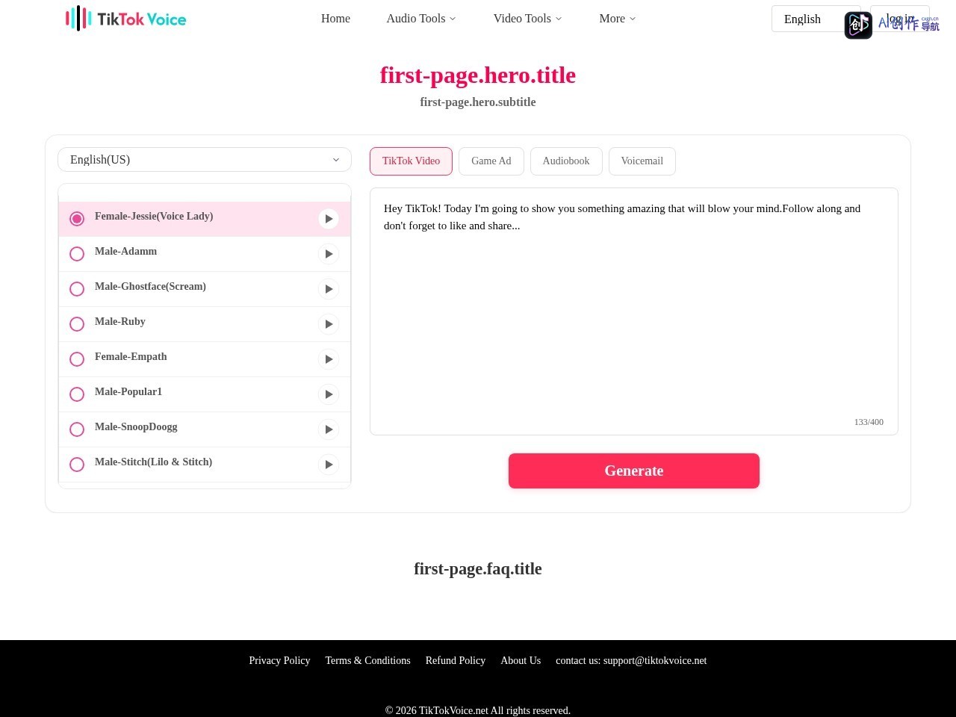Open the Refund Policy link
Viewport: 956px width, 717px height.
point(456,660)
